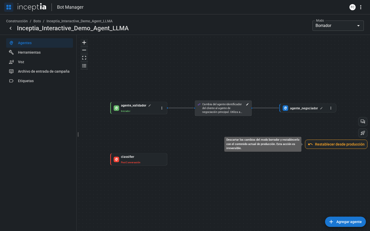370x231 pixels.
Task: Open agente_negociador options menu
Action: [x=331, y=108]
